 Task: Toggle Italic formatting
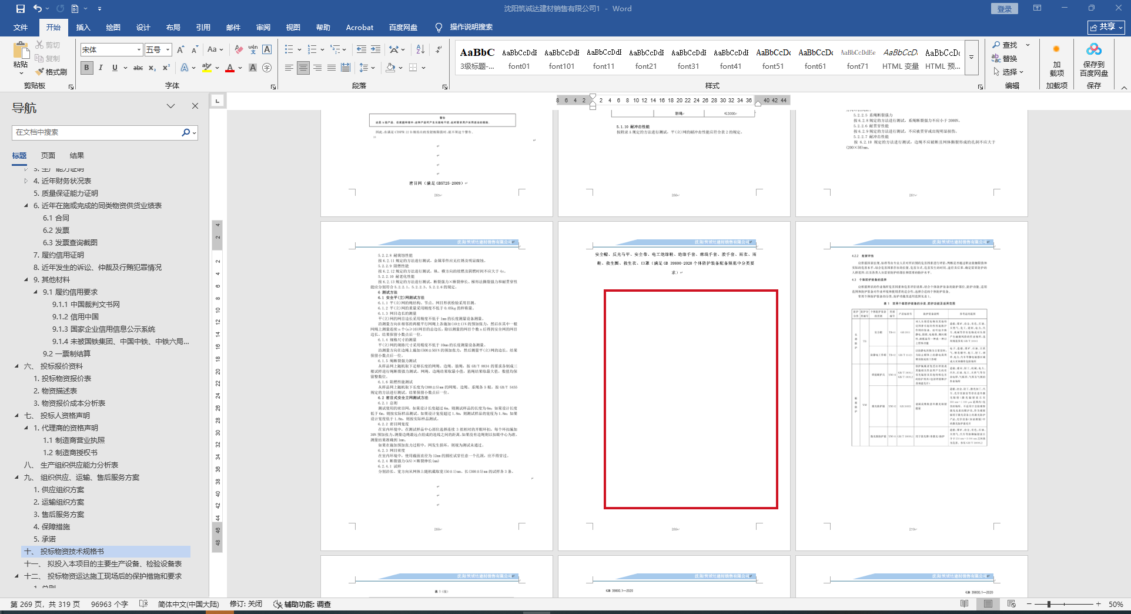click(x=101, y=68)
